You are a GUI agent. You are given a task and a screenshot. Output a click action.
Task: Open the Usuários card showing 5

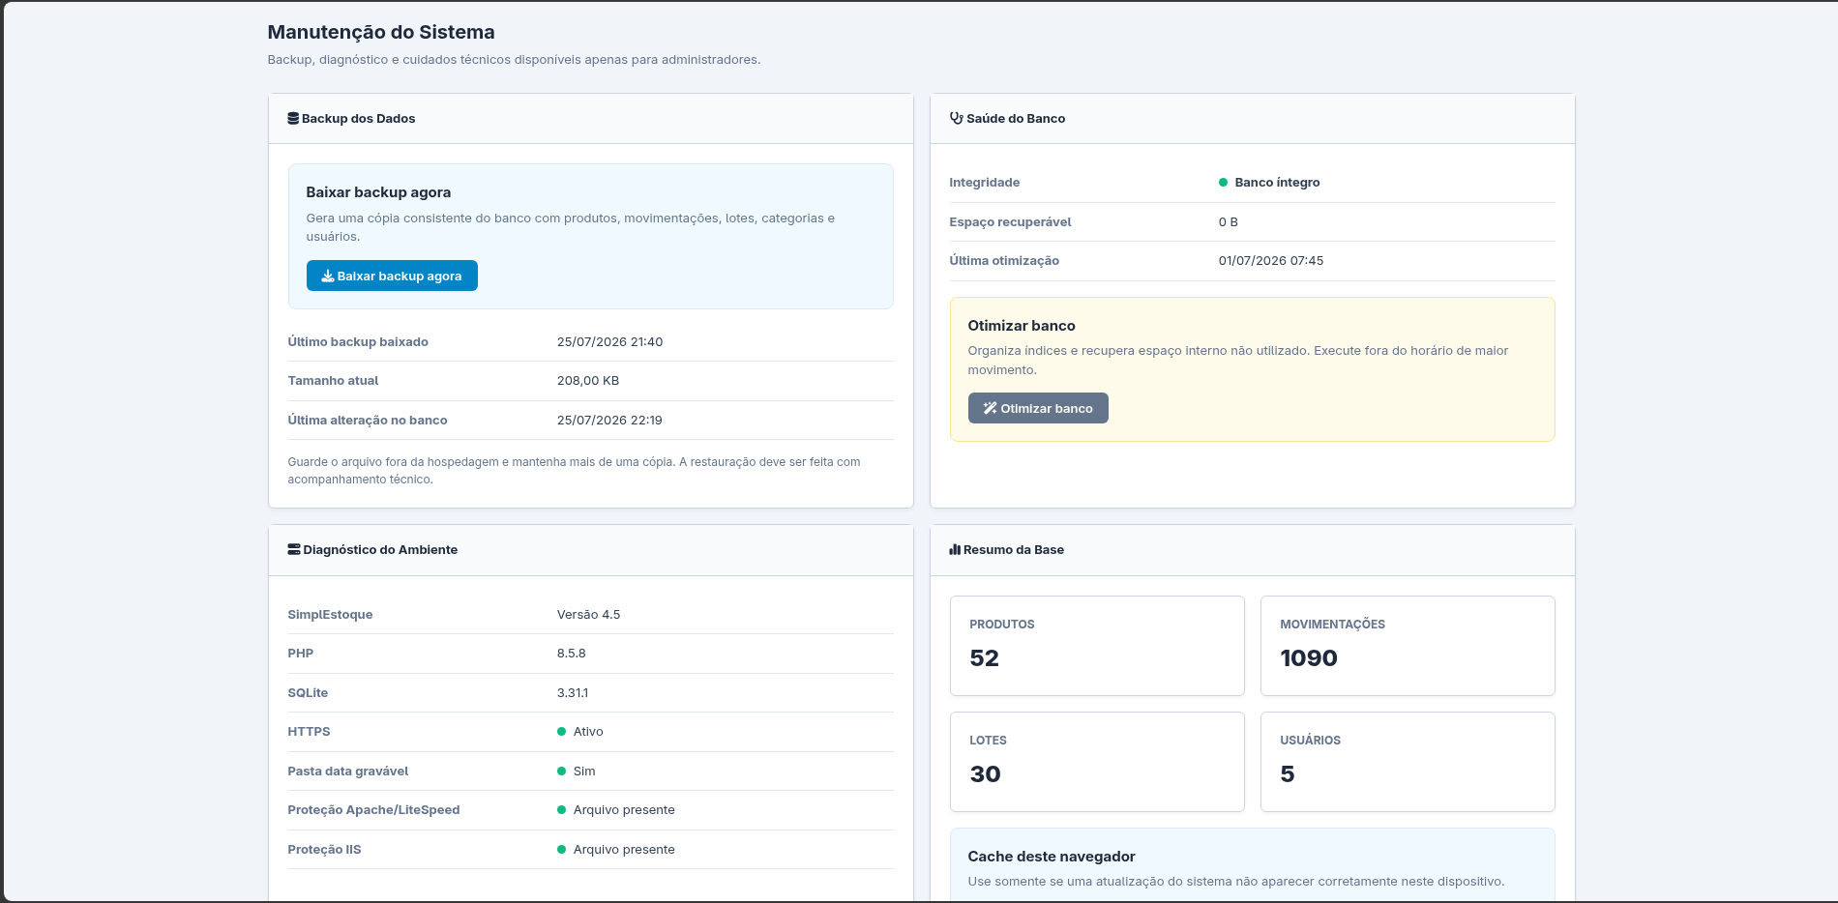pyautogui.click(x=1408, y=762)
